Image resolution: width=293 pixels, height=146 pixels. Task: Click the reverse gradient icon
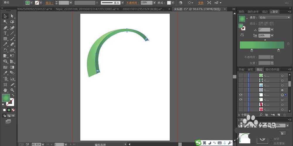coord(242,35)
